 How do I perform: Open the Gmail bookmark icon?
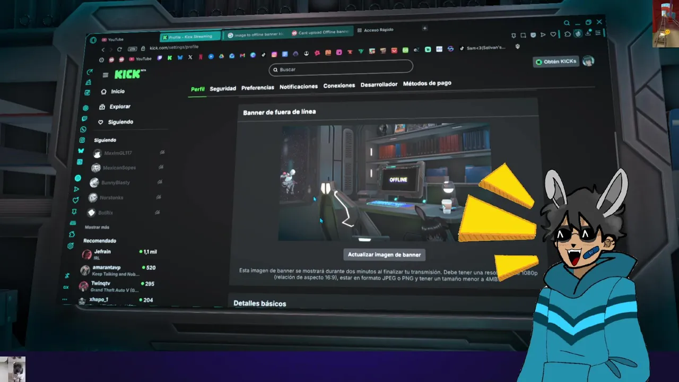242,55
